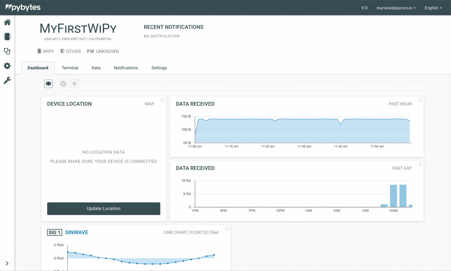Screen dimensions: 451x271
Task: Open the mariano@pycom.io account dropdown
Action: (x=396, y=8)
